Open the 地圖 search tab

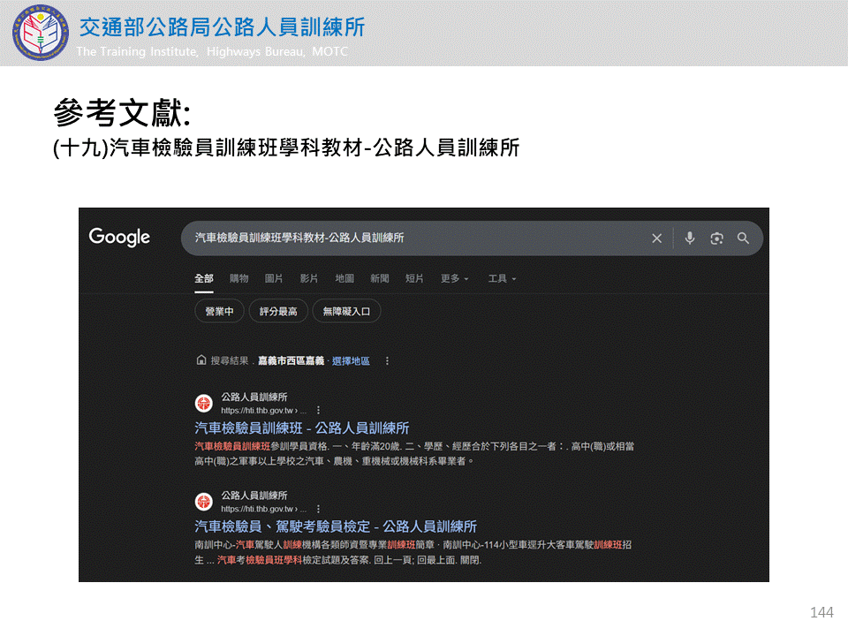pos(344,279)
